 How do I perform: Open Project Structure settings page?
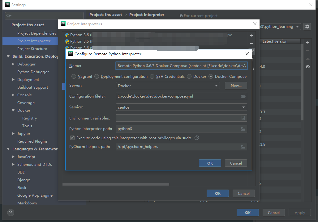pos(32,49)
